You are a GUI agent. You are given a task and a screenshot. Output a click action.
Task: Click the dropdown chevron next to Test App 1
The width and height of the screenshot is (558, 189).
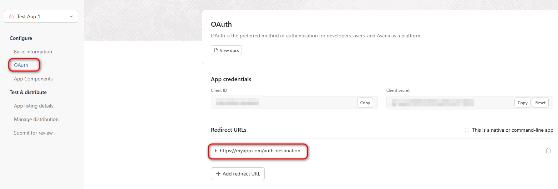pyautogui.click(x=71, y=16)
